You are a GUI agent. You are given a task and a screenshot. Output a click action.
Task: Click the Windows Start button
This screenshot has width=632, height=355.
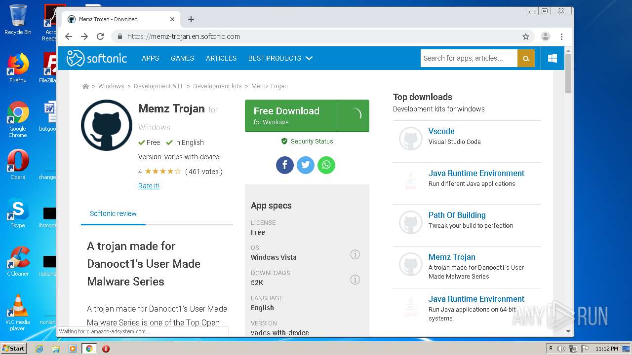coord(14,348)
